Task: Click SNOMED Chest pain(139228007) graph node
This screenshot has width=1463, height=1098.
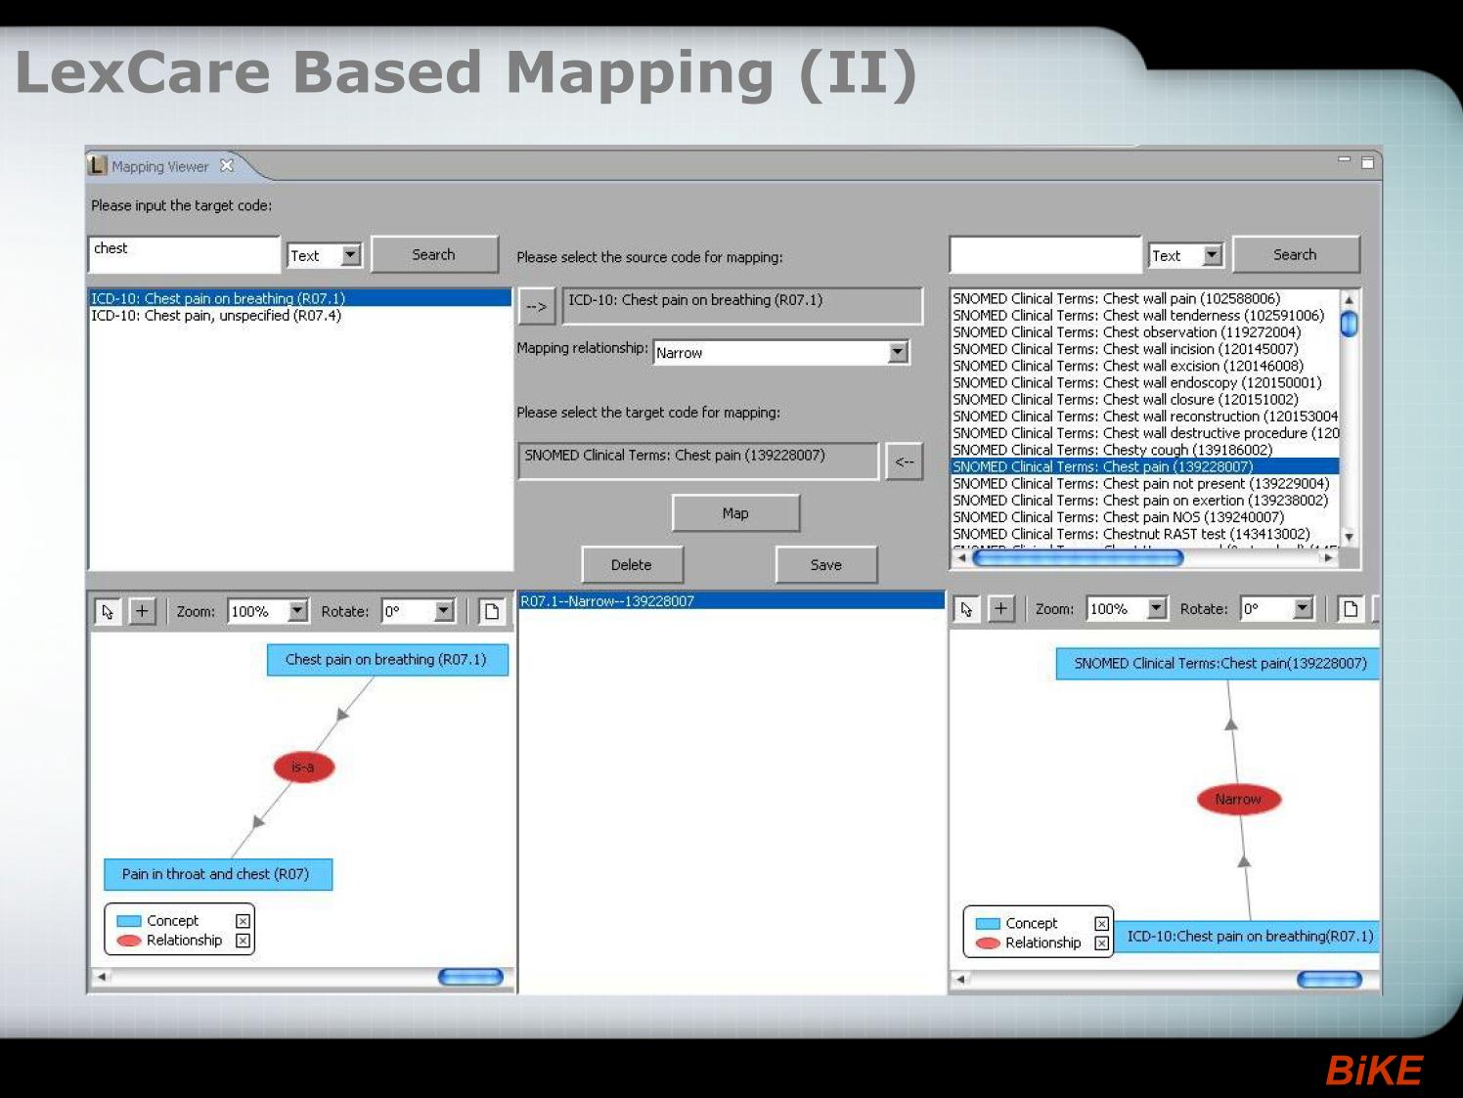Action: pos(1219,664)
